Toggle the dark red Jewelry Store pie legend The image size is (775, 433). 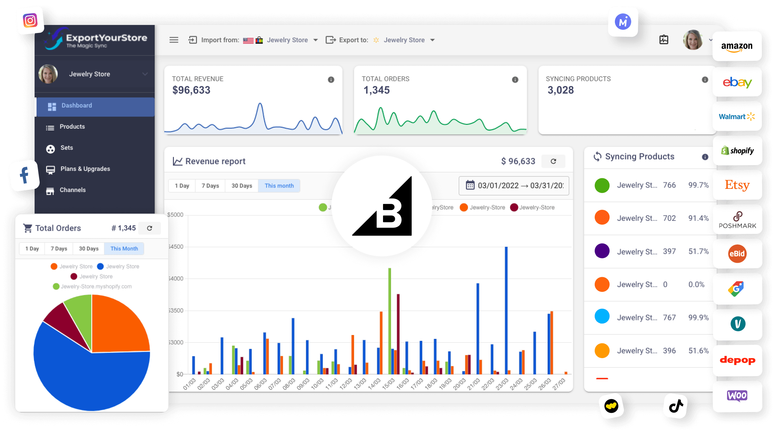[92, 277]
